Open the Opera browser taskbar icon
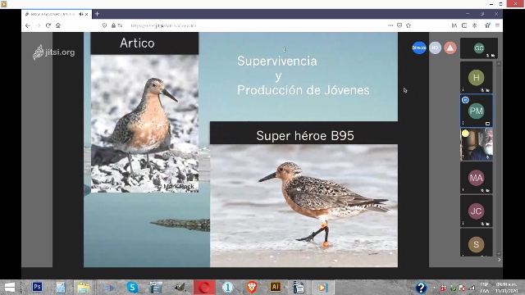The image size is (525, 295). point(204,288)
